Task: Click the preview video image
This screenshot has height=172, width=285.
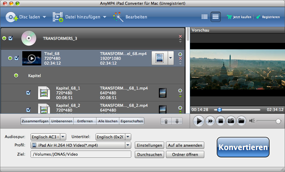Action: (237, 69)
